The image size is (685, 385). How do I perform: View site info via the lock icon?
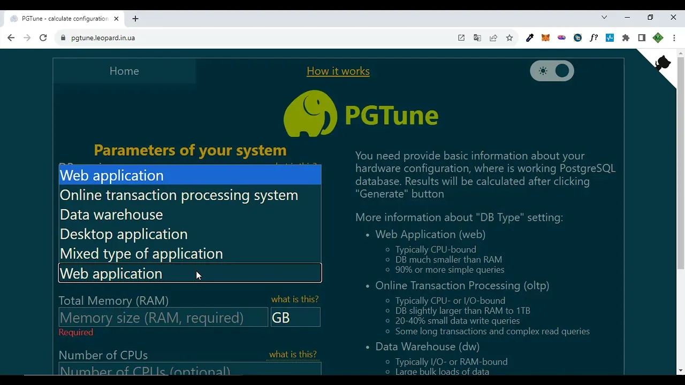pos(63,38)
